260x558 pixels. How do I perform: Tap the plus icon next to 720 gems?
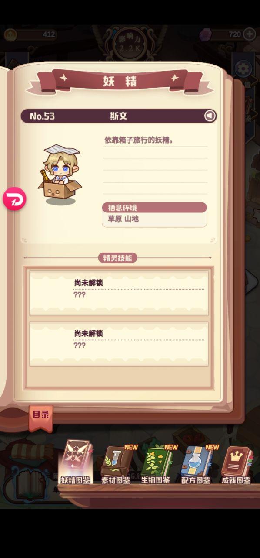250,34
